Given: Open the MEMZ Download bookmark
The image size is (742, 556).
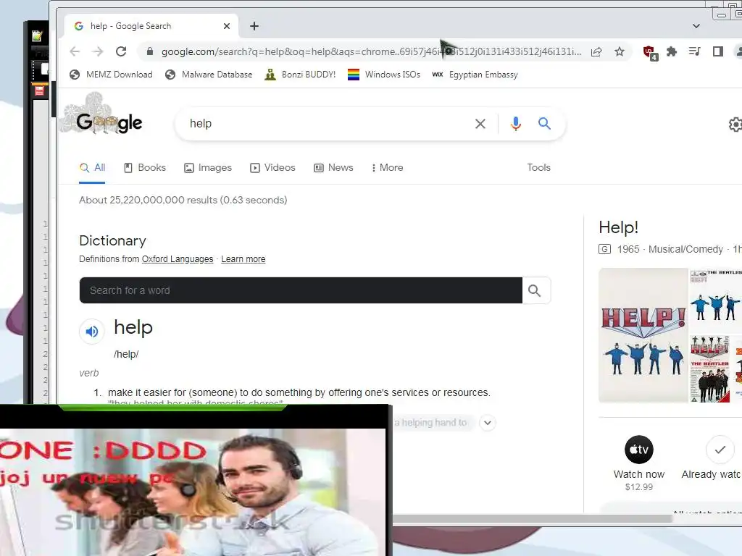Looking at the screenshot, I should 111,75.
